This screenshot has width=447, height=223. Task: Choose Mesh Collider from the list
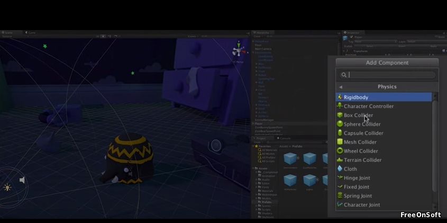tap(384, 142)
